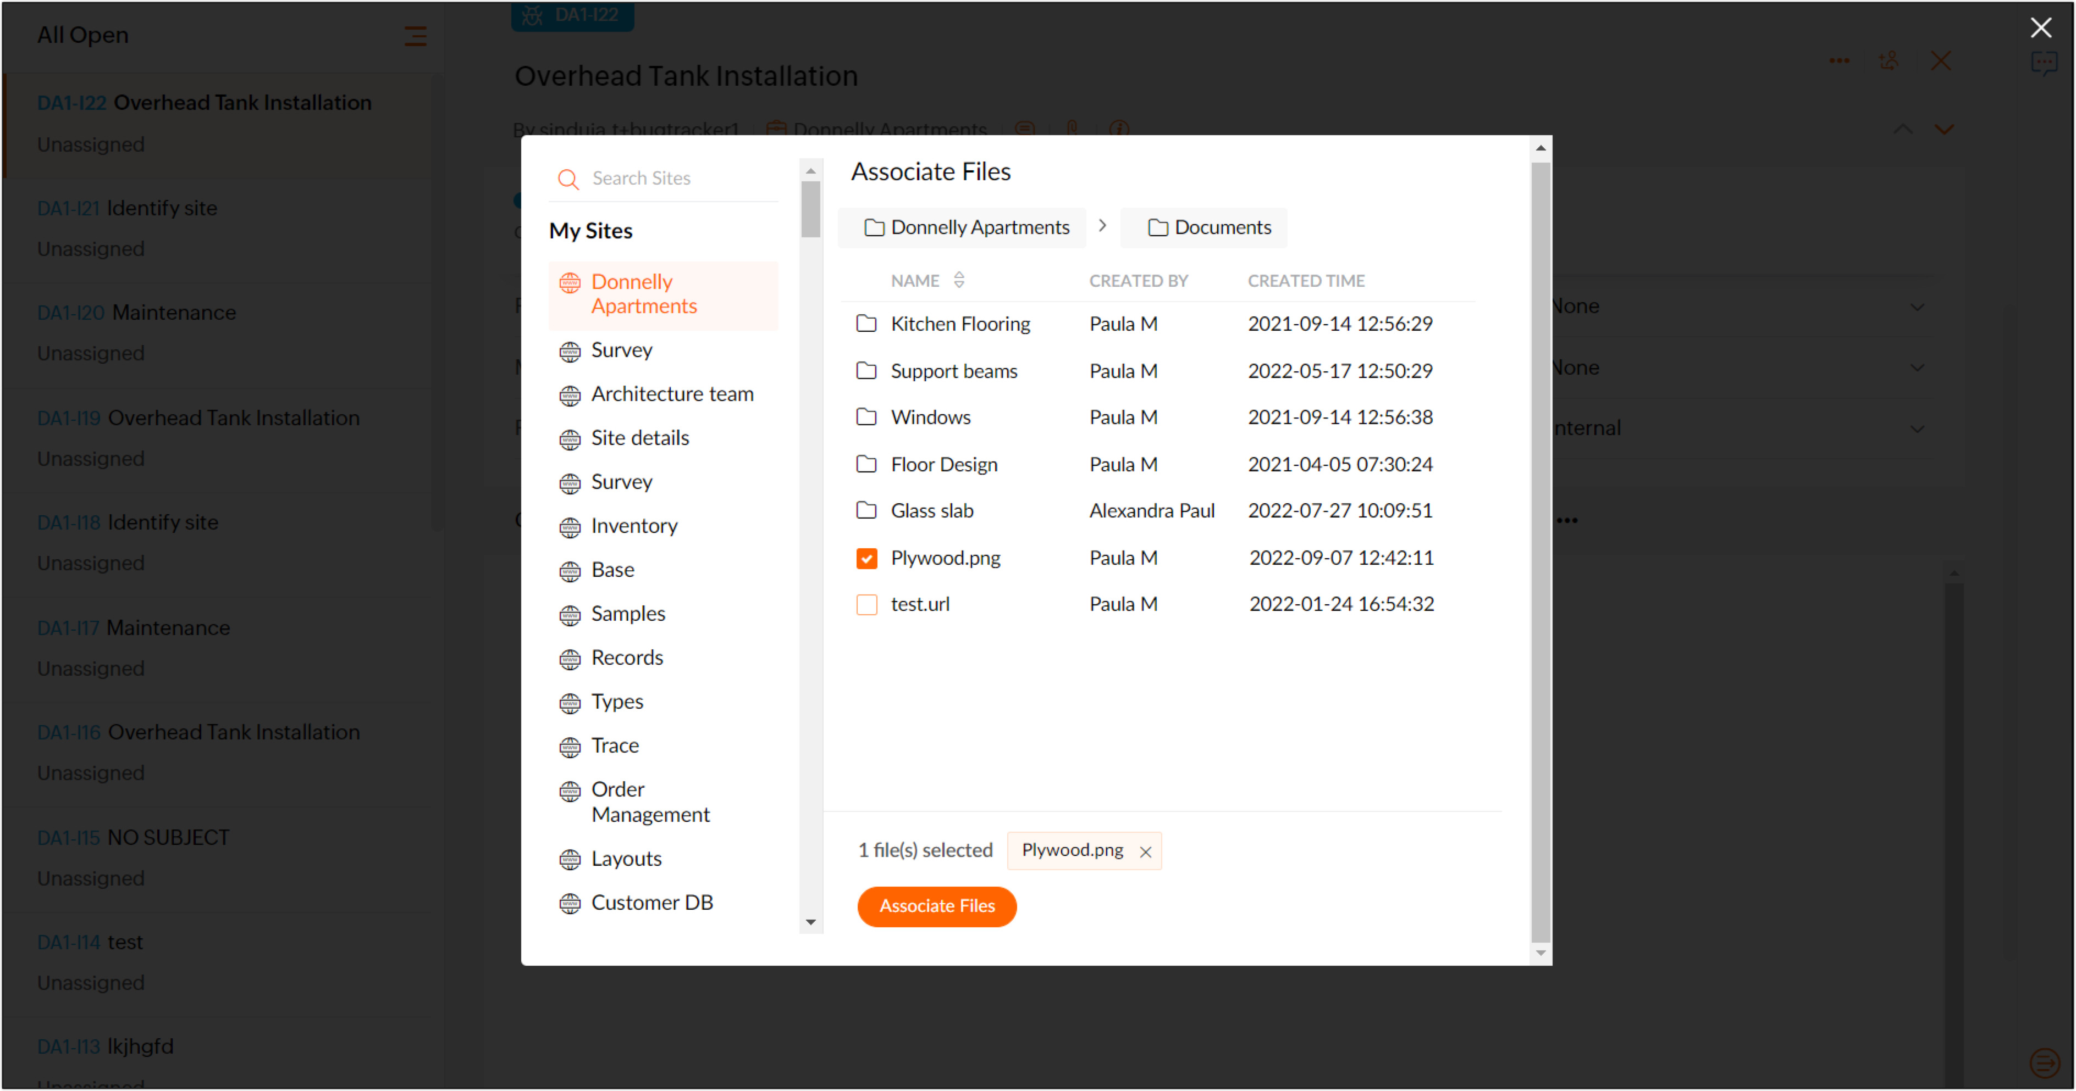
Task: Click the search magnifier icon in the sites panel
Action: (568, 179)
